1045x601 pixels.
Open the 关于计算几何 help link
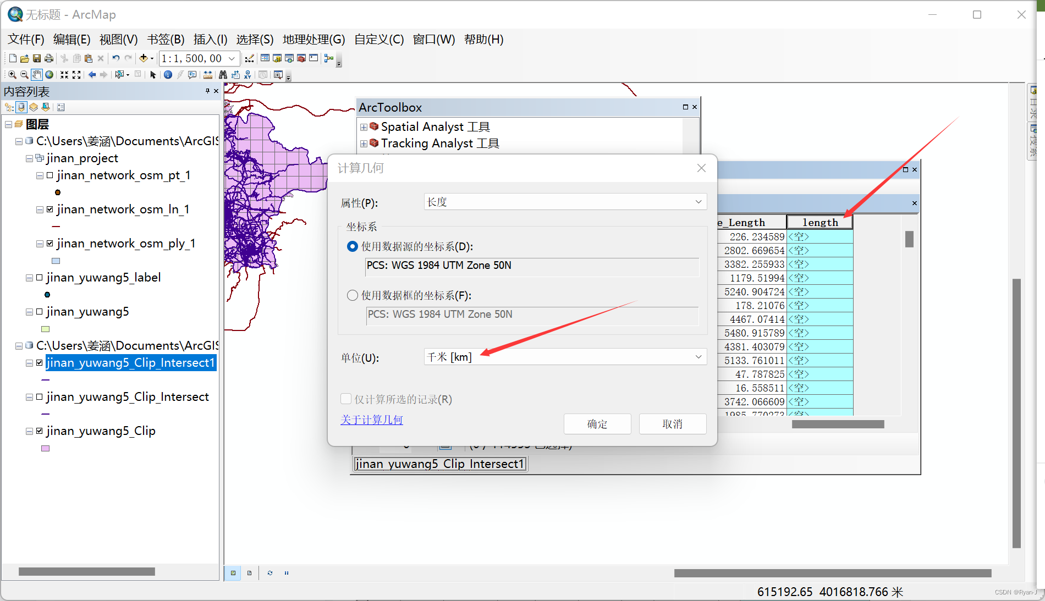(x=372, y=420)
